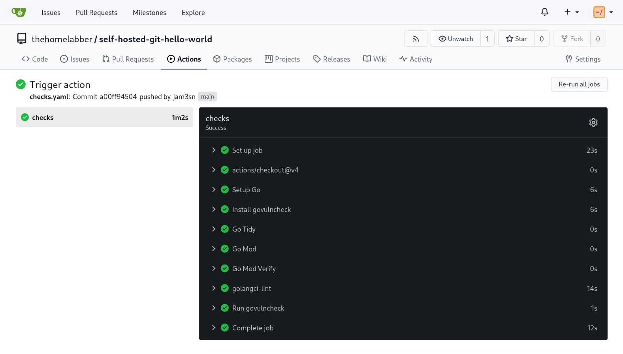Screen dimensions: 623x354
Task: Click the repository icon beside the title
Action: tap(22, 39)
